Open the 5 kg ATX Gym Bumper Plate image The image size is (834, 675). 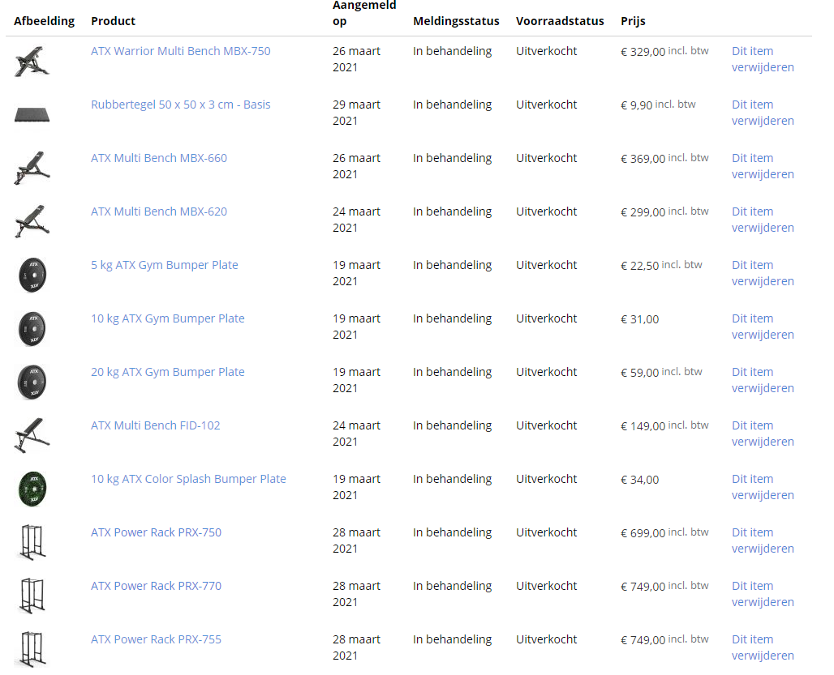[x=32, y=275]
